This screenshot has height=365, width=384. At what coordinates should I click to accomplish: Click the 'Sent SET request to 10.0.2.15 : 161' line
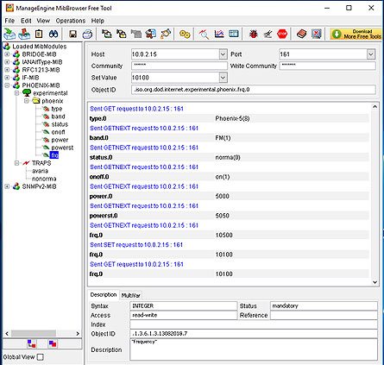136,245
